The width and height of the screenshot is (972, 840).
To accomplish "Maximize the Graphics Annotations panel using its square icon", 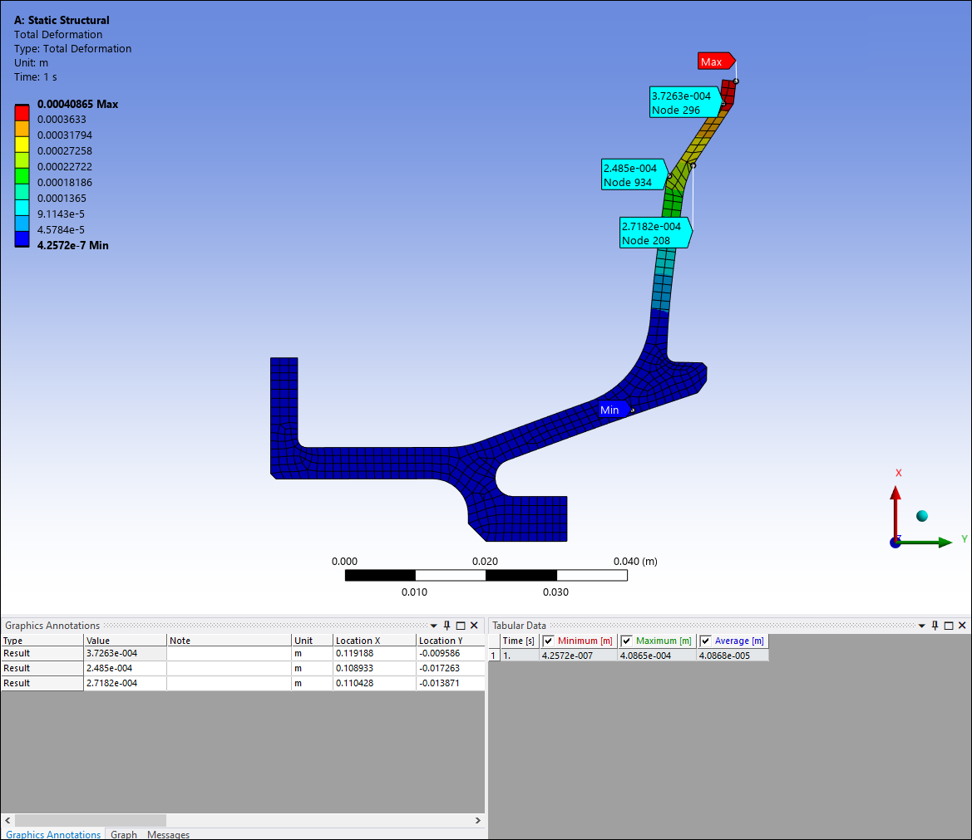I will click(460, 625).
